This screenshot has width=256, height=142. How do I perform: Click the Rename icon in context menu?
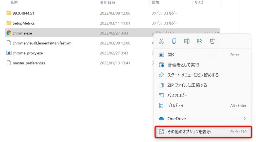pyautogui.click(x=187, y=41)
